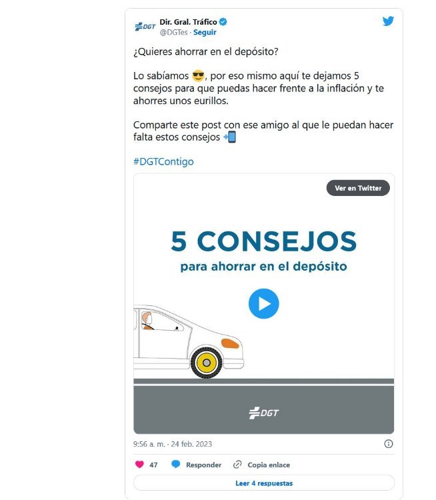
Task: Open the #DGTContigo hashtag
Action: (163, 162)
